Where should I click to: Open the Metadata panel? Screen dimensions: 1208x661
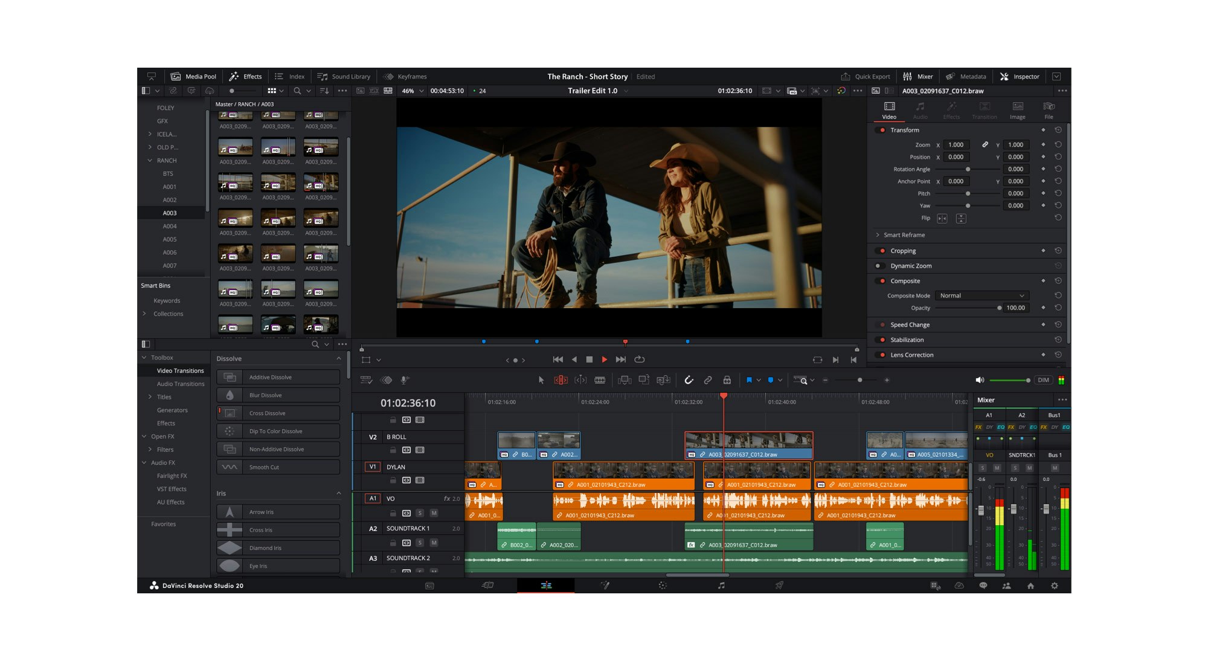[967, 76]
